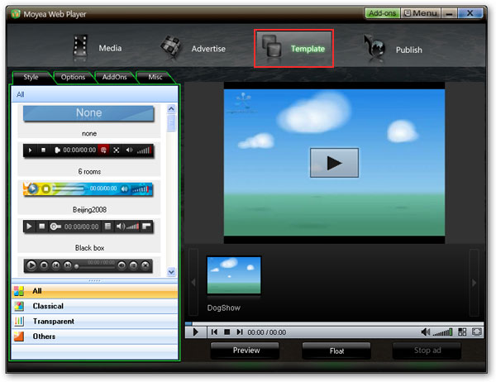The image size is (496, 382).
Task: Click the Add-ons button in title bar
Action: (383, 13)
